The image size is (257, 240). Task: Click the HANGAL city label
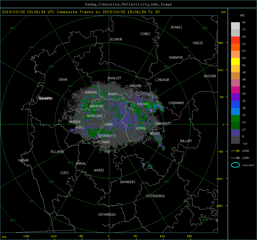click(81, 164)
